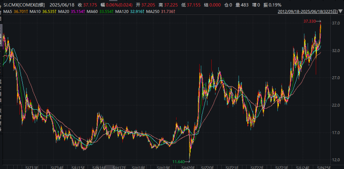Open the date range dropdown triangle
The width and height of the screenshot is (344, 169).
(x=342, y=12)
